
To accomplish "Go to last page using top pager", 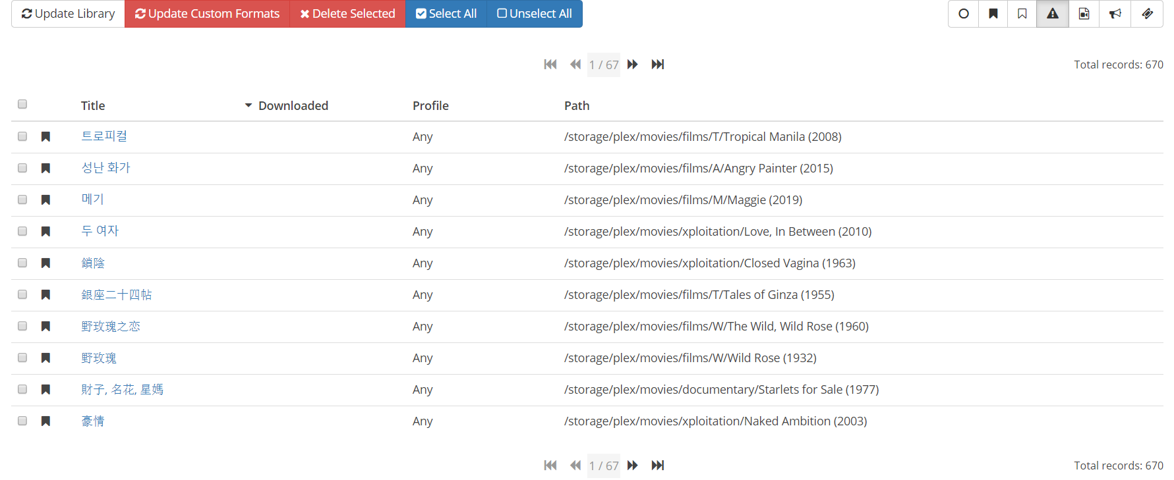I will pyautogui.click(x=658, y=65).
